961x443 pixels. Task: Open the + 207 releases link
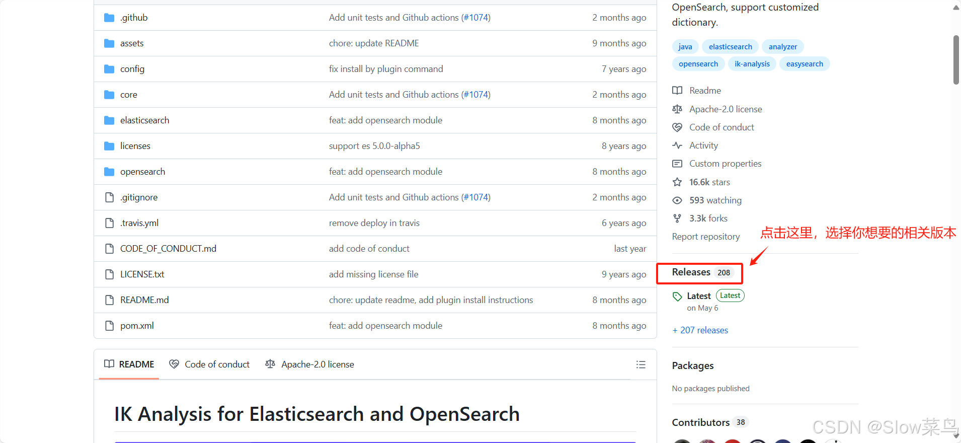(x=700, y=330)
